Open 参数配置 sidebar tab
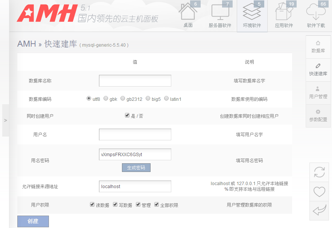332x228 pixels. pos(318,116)
